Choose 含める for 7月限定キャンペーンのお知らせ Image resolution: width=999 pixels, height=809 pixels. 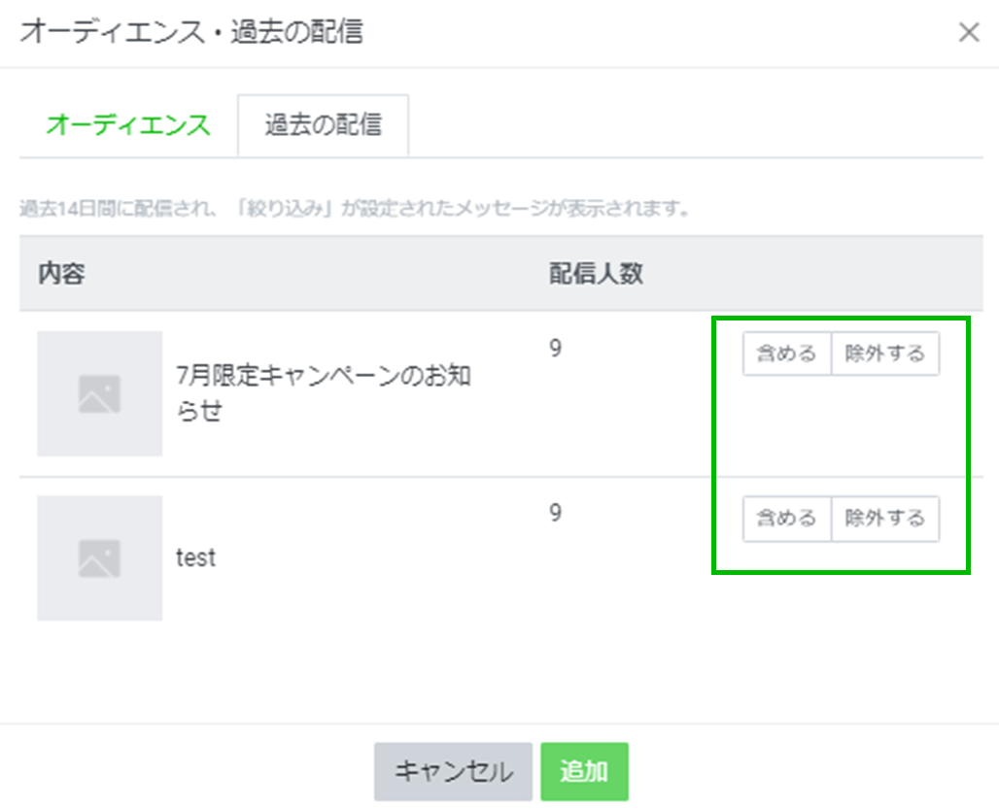point(786,354)
